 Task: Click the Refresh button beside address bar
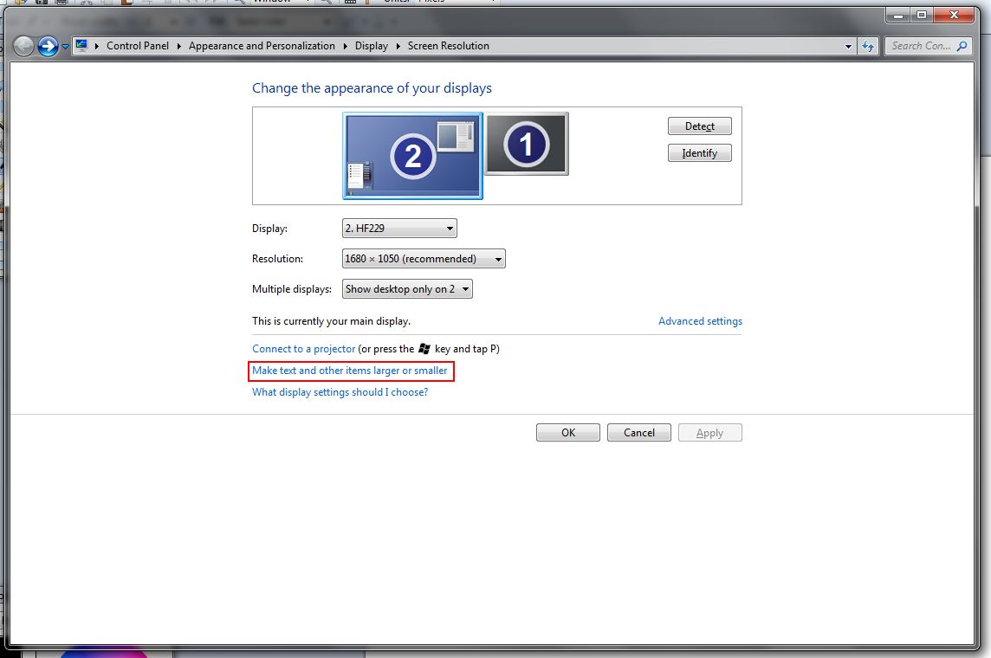click(x=868, y=46)
